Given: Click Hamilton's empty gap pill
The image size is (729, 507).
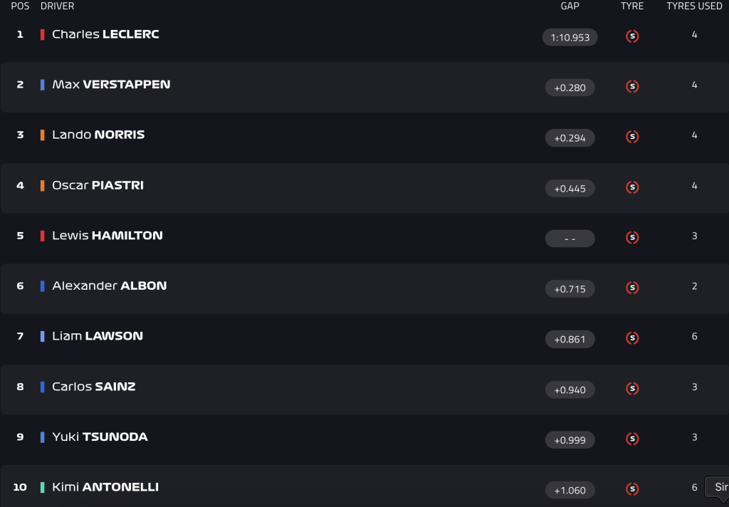Looking at the screenshot, I should click(x=570, y=239).
